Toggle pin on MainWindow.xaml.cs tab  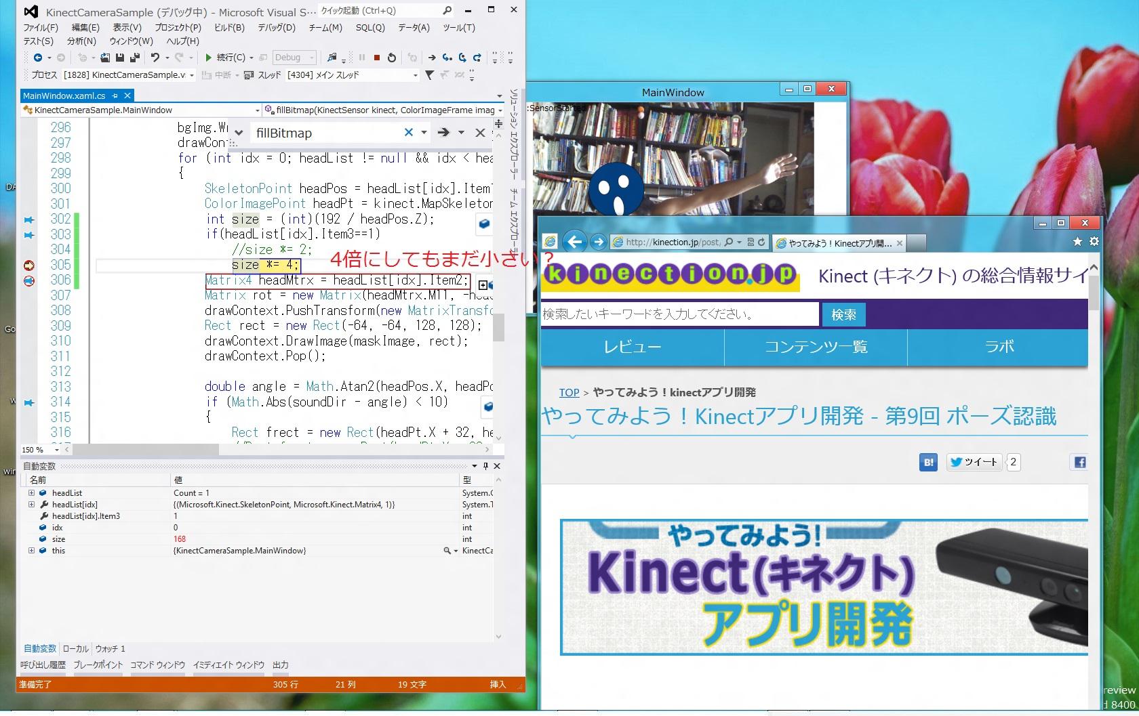(x=115, y=96)
